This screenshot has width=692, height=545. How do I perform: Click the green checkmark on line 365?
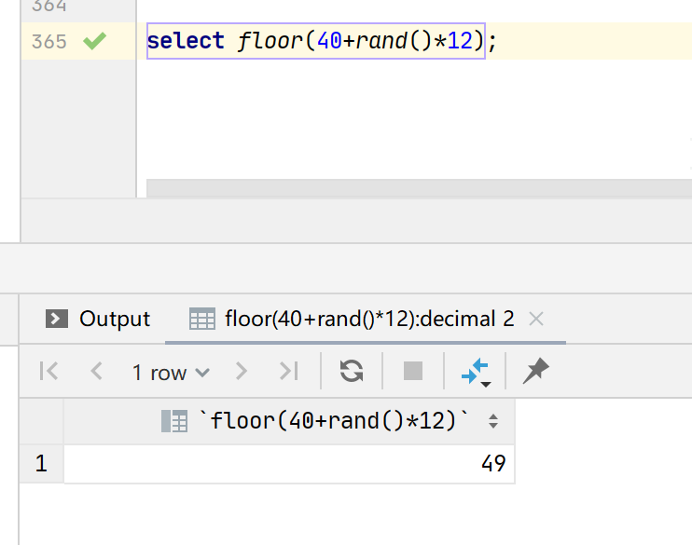tap(94, 41)
